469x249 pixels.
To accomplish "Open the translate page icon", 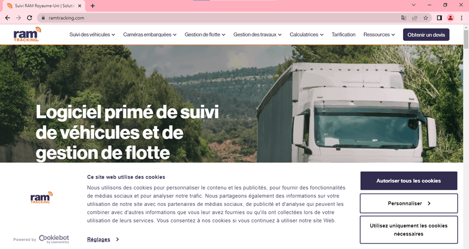I will [x=403, y=18].
